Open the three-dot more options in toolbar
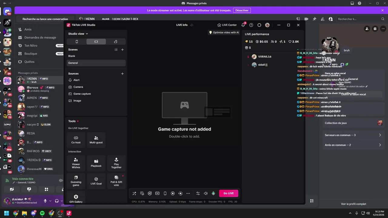388x218 pixels. tap(188, 193)
